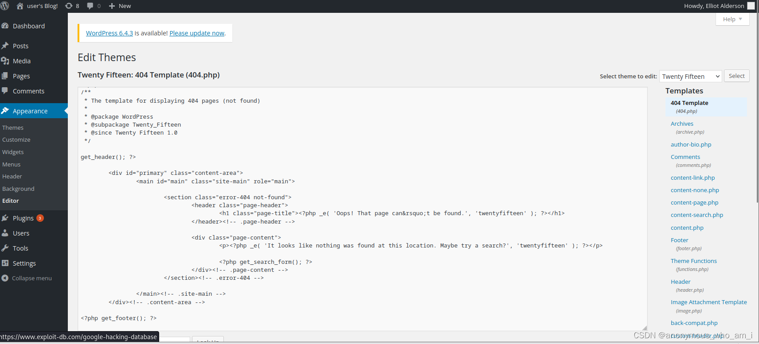The height and width of the screenshot is (344, 759).
Task: Open the comments bubble icon in admin bar
Action: pyautogui.click(x=90, y=6)
